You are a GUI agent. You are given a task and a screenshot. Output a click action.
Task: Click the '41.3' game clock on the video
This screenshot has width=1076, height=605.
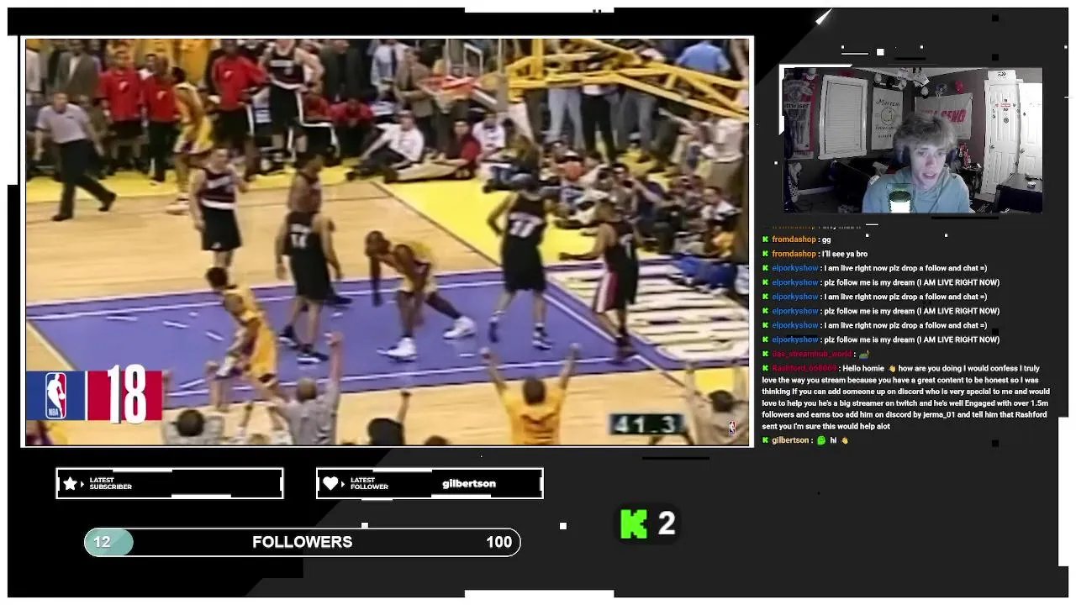click(647, 424)
